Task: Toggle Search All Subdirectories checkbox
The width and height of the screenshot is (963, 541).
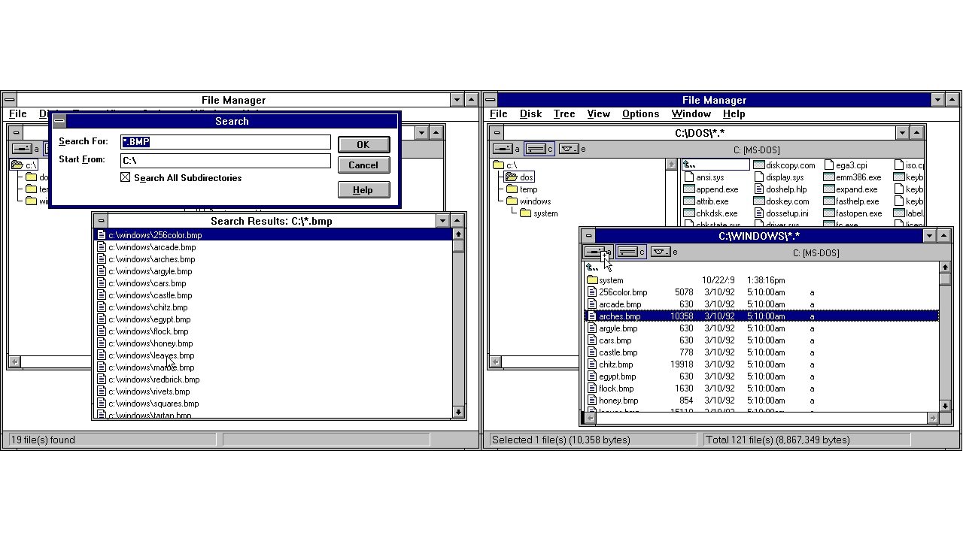Action: 126,178
